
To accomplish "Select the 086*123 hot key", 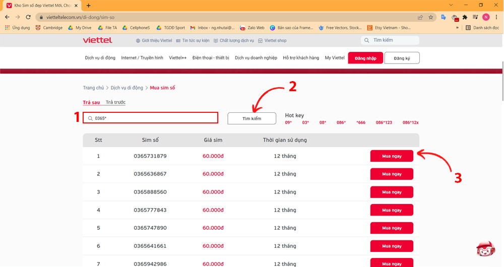I will (384, 122).
